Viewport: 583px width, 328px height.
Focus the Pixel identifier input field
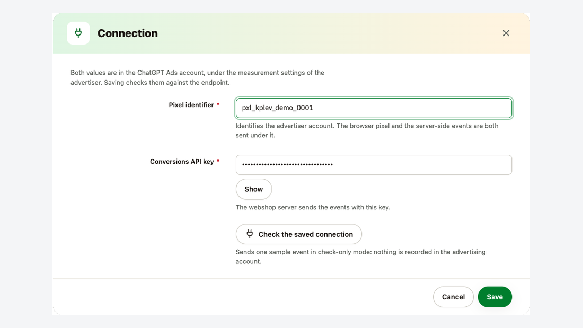coord(374,108)
